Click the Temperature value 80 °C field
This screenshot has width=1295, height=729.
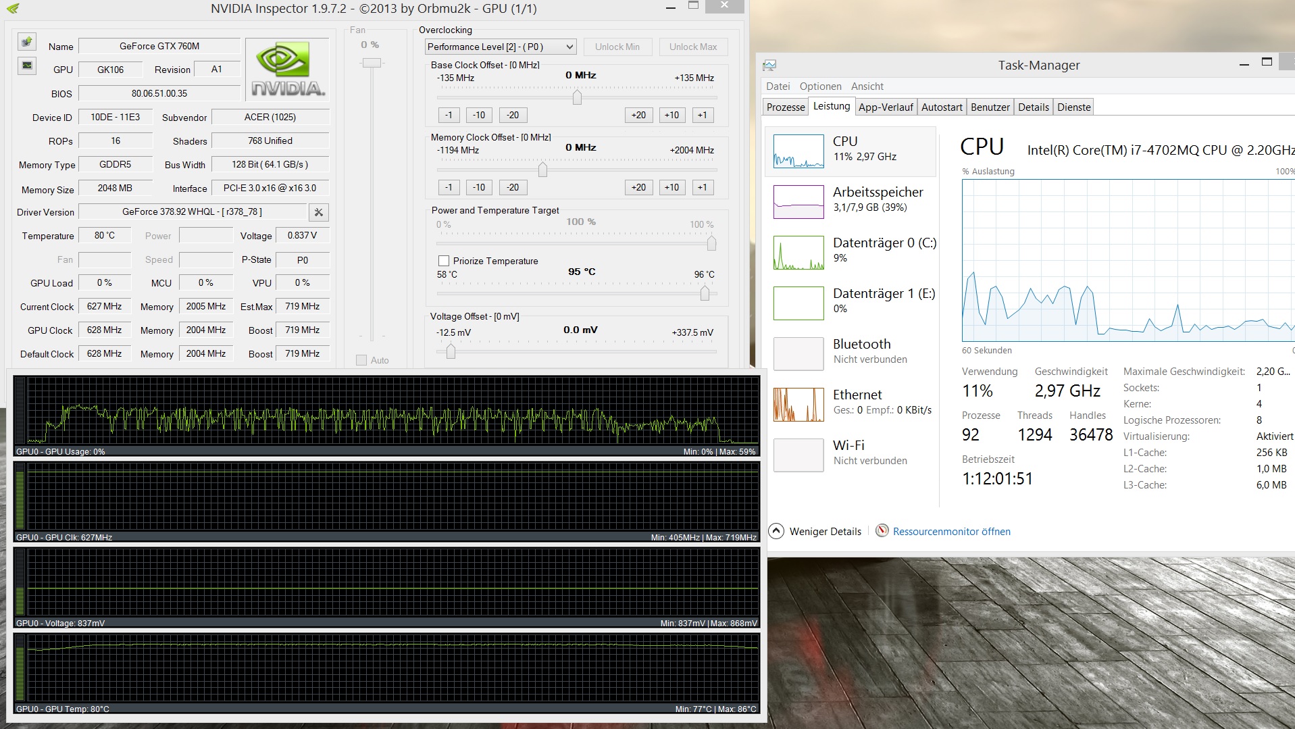coord(105,235)
